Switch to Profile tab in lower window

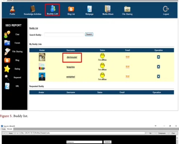[x=4, y=129]
